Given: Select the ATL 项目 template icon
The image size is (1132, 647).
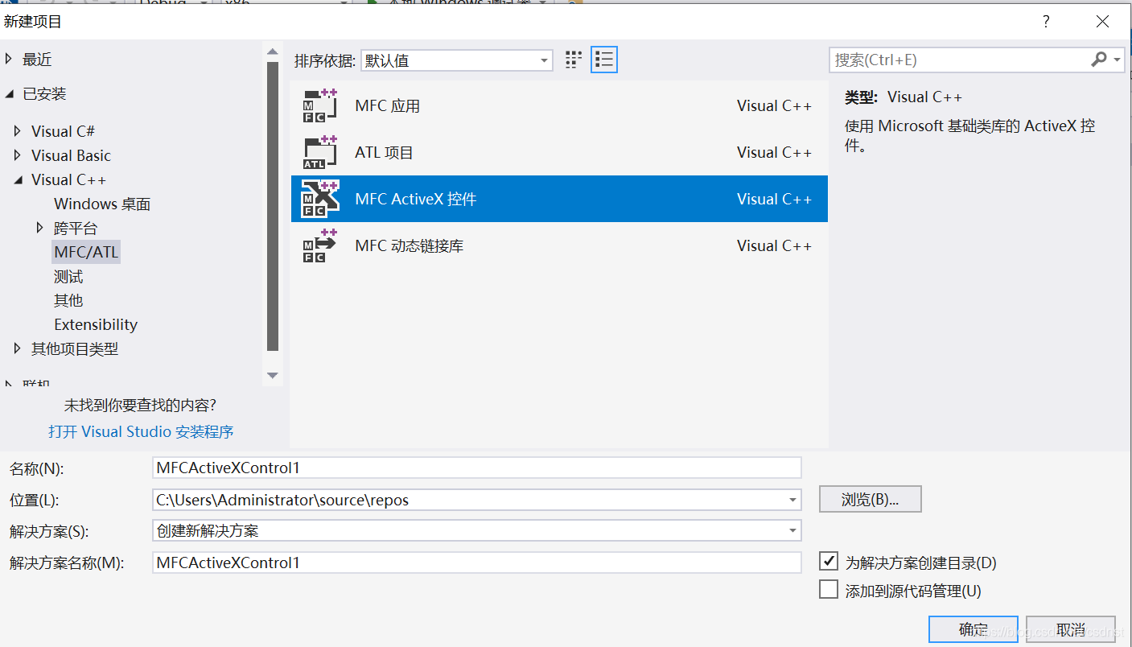Looking at the screenshot, I should pos(319,152).
